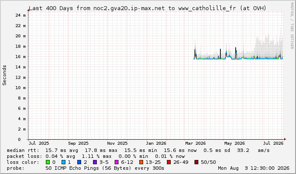The image size is (296, 174).
Task: Click the purple loss swatch for 3-5
Action: tap(95, 162)
